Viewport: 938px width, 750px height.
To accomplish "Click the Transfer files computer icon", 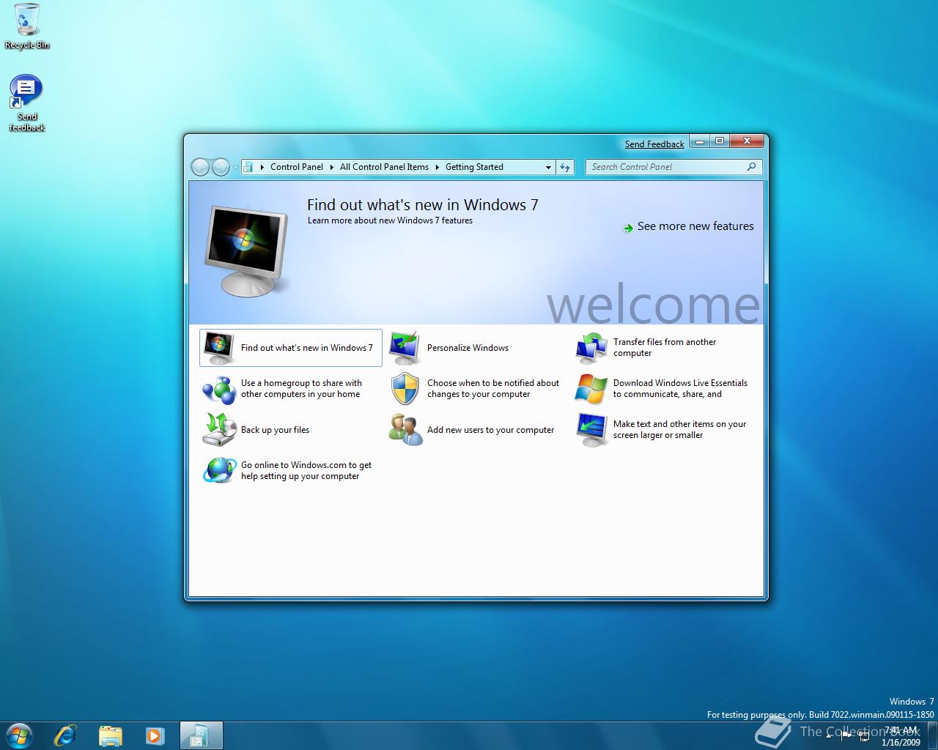I will pos(591,348).
